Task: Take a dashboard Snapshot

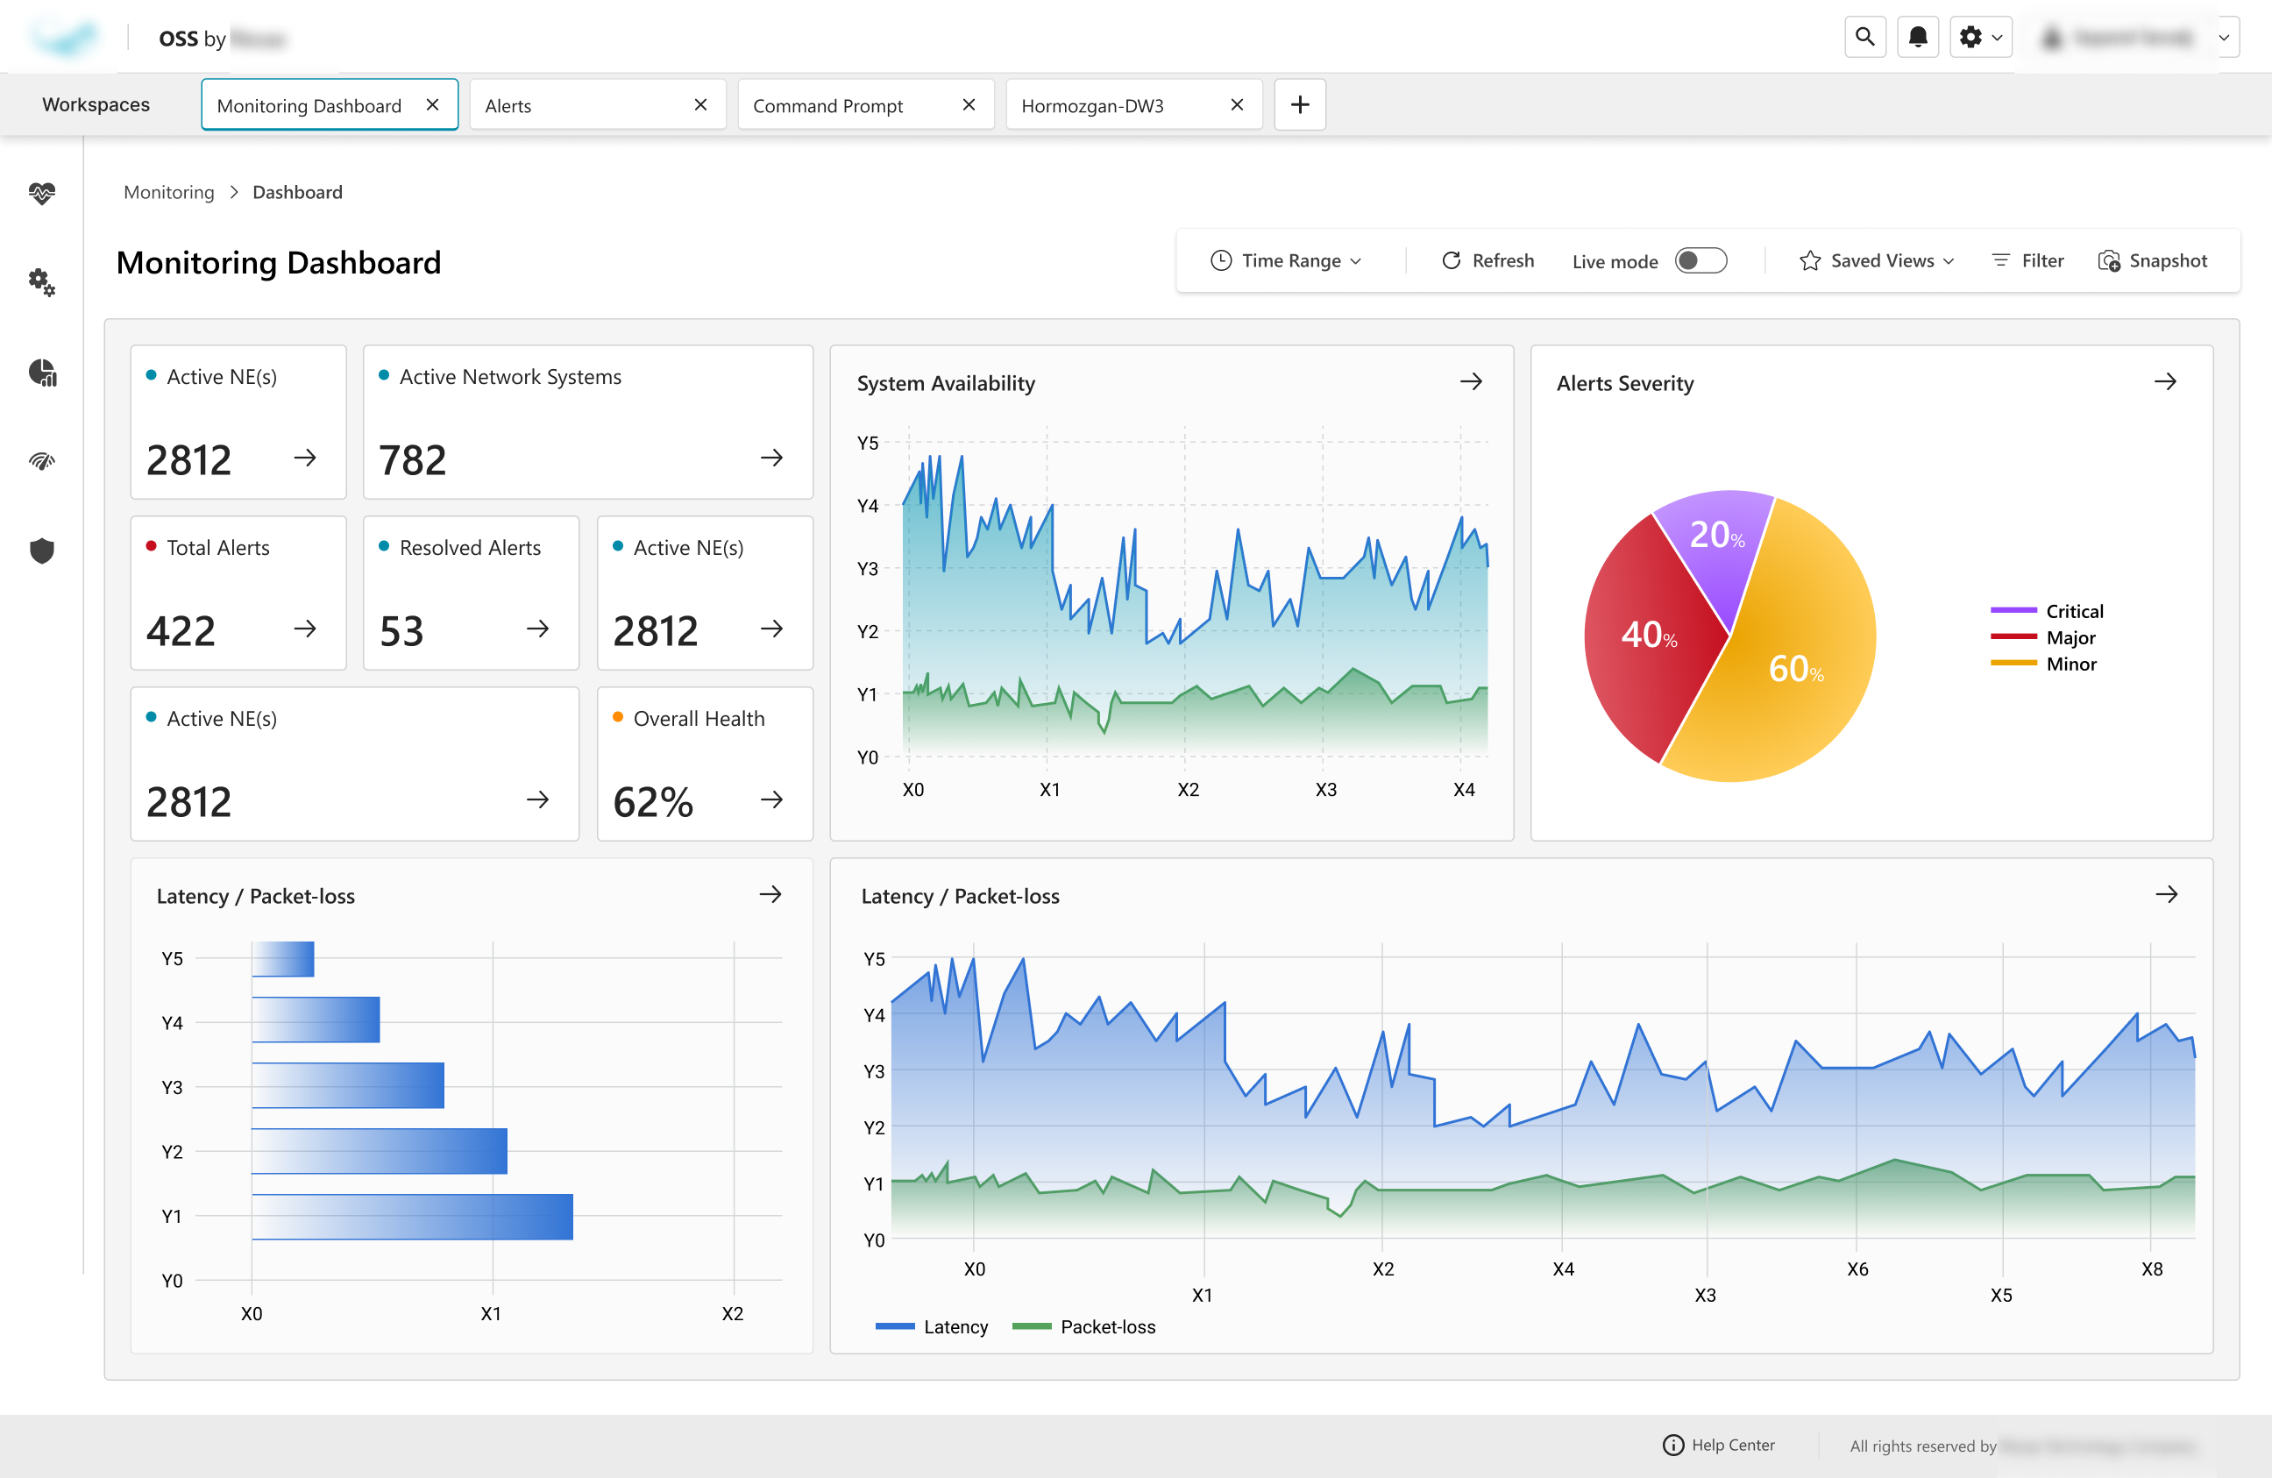Action: click(2152, 260)
